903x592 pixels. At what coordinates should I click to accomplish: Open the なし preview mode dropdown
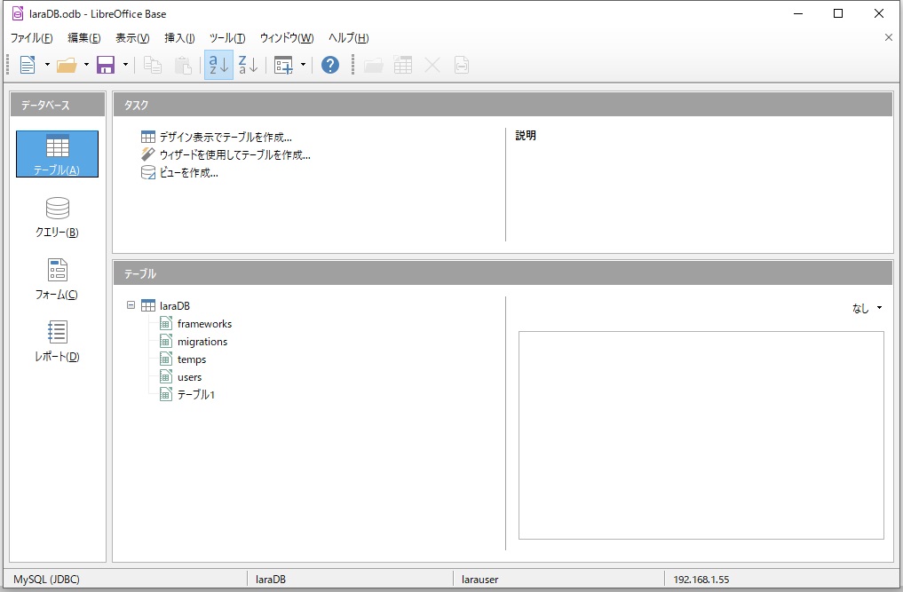click(867, 308)
